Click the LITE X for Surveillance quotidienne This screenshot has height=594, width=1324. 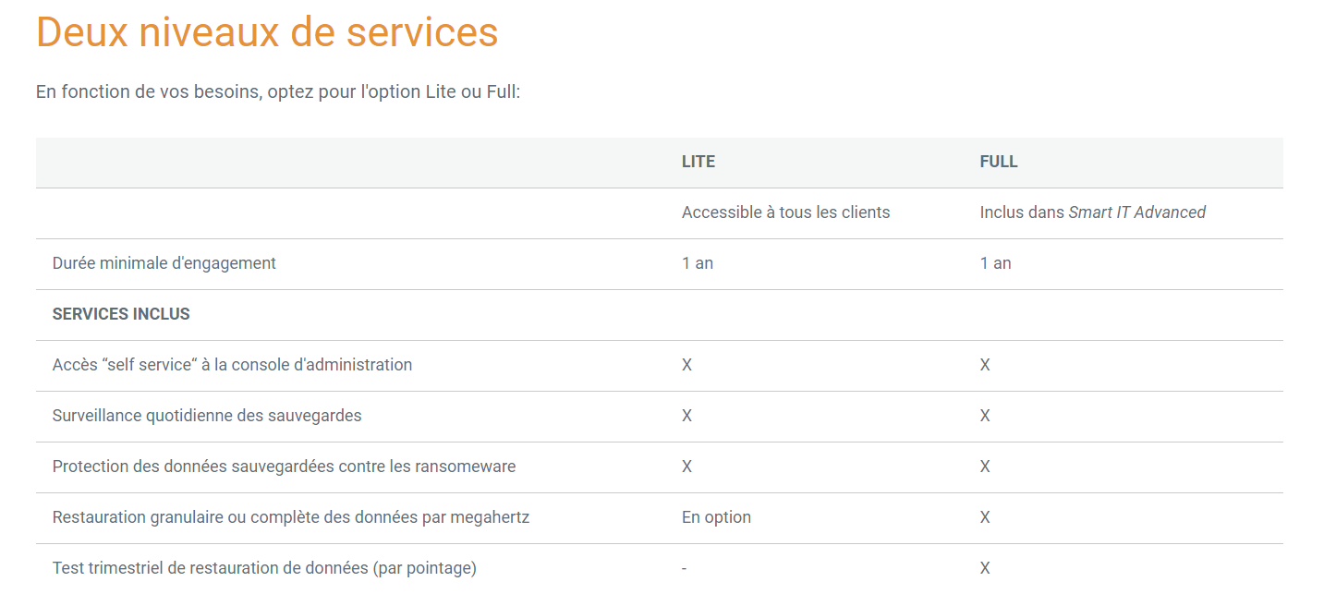point(686,416)
